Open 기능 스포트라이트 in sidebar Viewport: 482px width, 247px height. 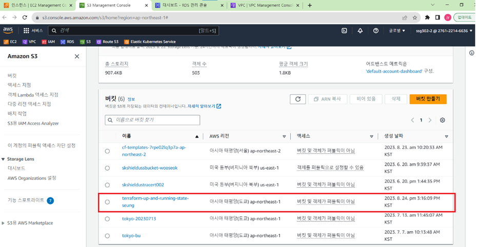coord(26,200)
